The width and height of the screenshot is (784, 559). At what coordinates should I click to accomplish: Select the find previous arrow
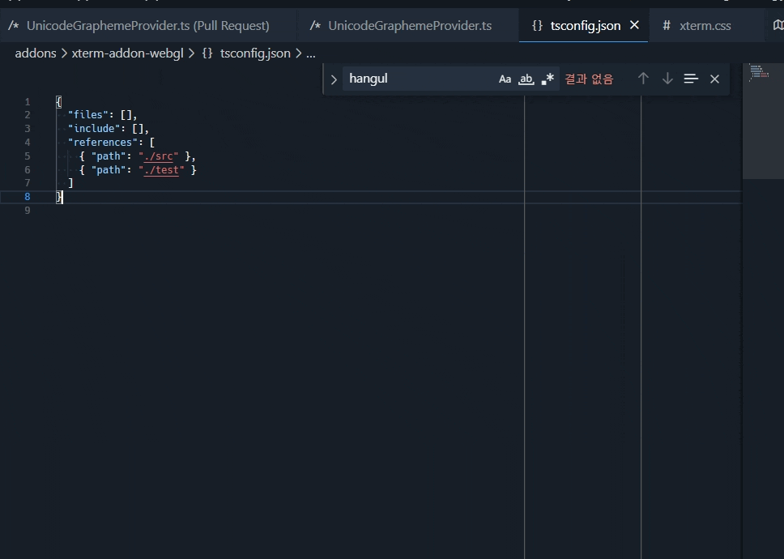(x=643, y=79)
